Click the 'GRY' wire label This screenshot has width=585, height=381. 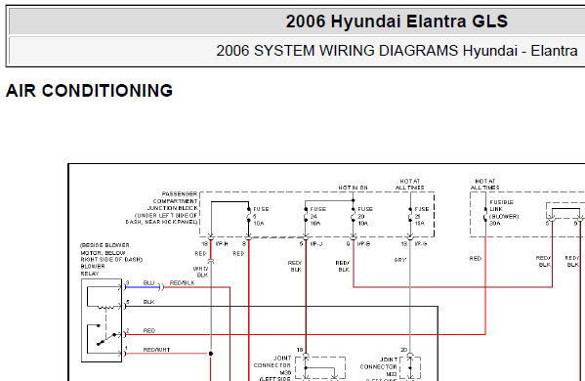(400, 260)
